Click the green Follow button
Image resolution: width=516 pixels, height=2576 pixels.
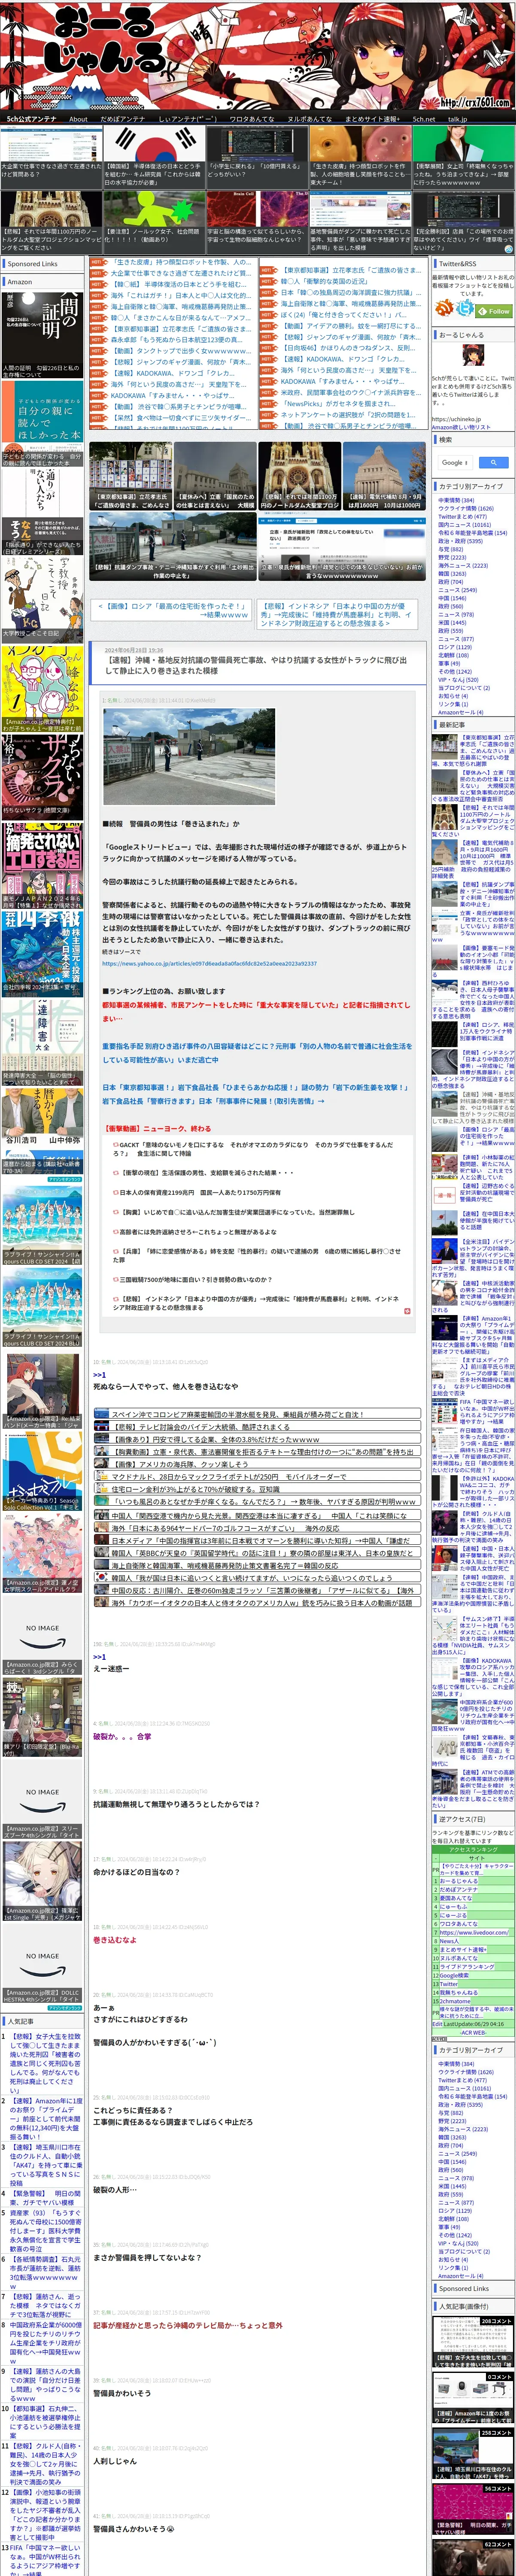[x=495, y=311]
